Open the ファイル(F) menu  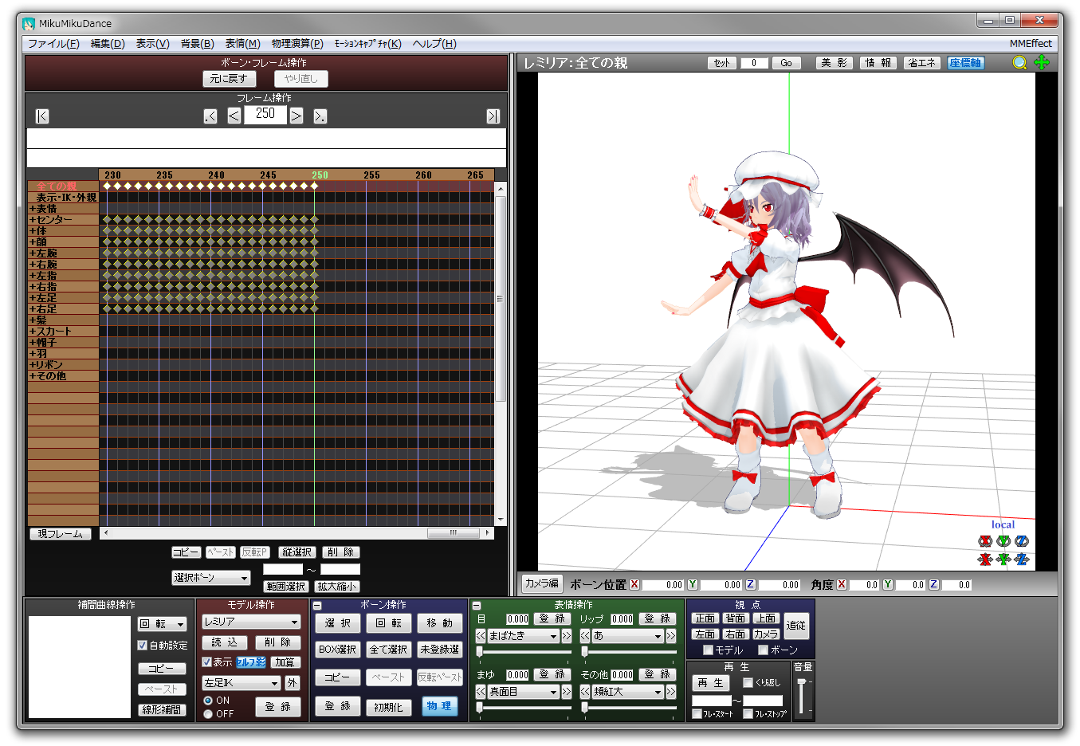(53, 44)
